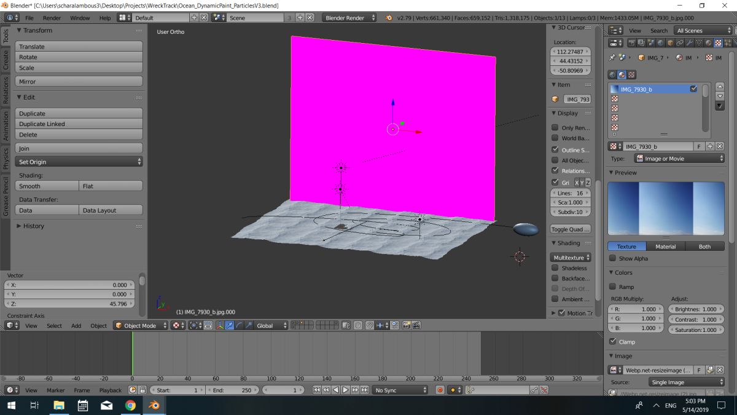Pin the properties context

(612, 57)
